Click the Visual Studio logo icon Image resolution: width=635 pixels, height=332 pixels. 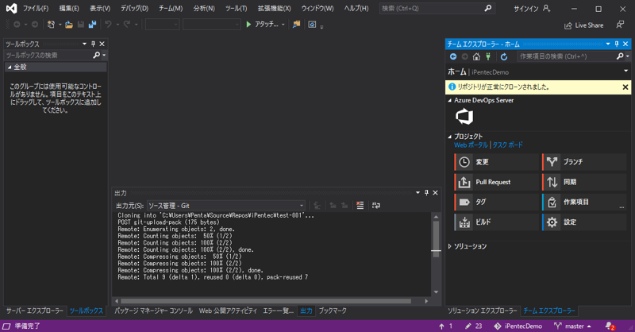11,8
